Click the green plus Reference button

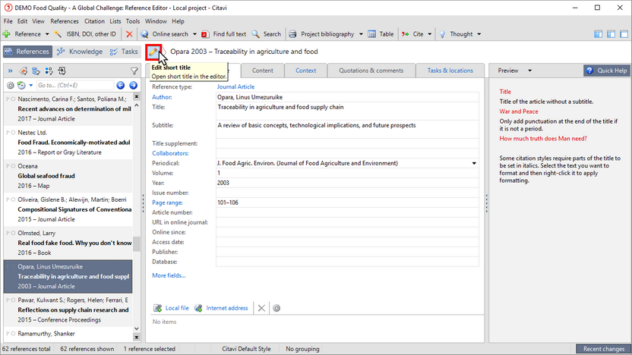coord(22,34)
